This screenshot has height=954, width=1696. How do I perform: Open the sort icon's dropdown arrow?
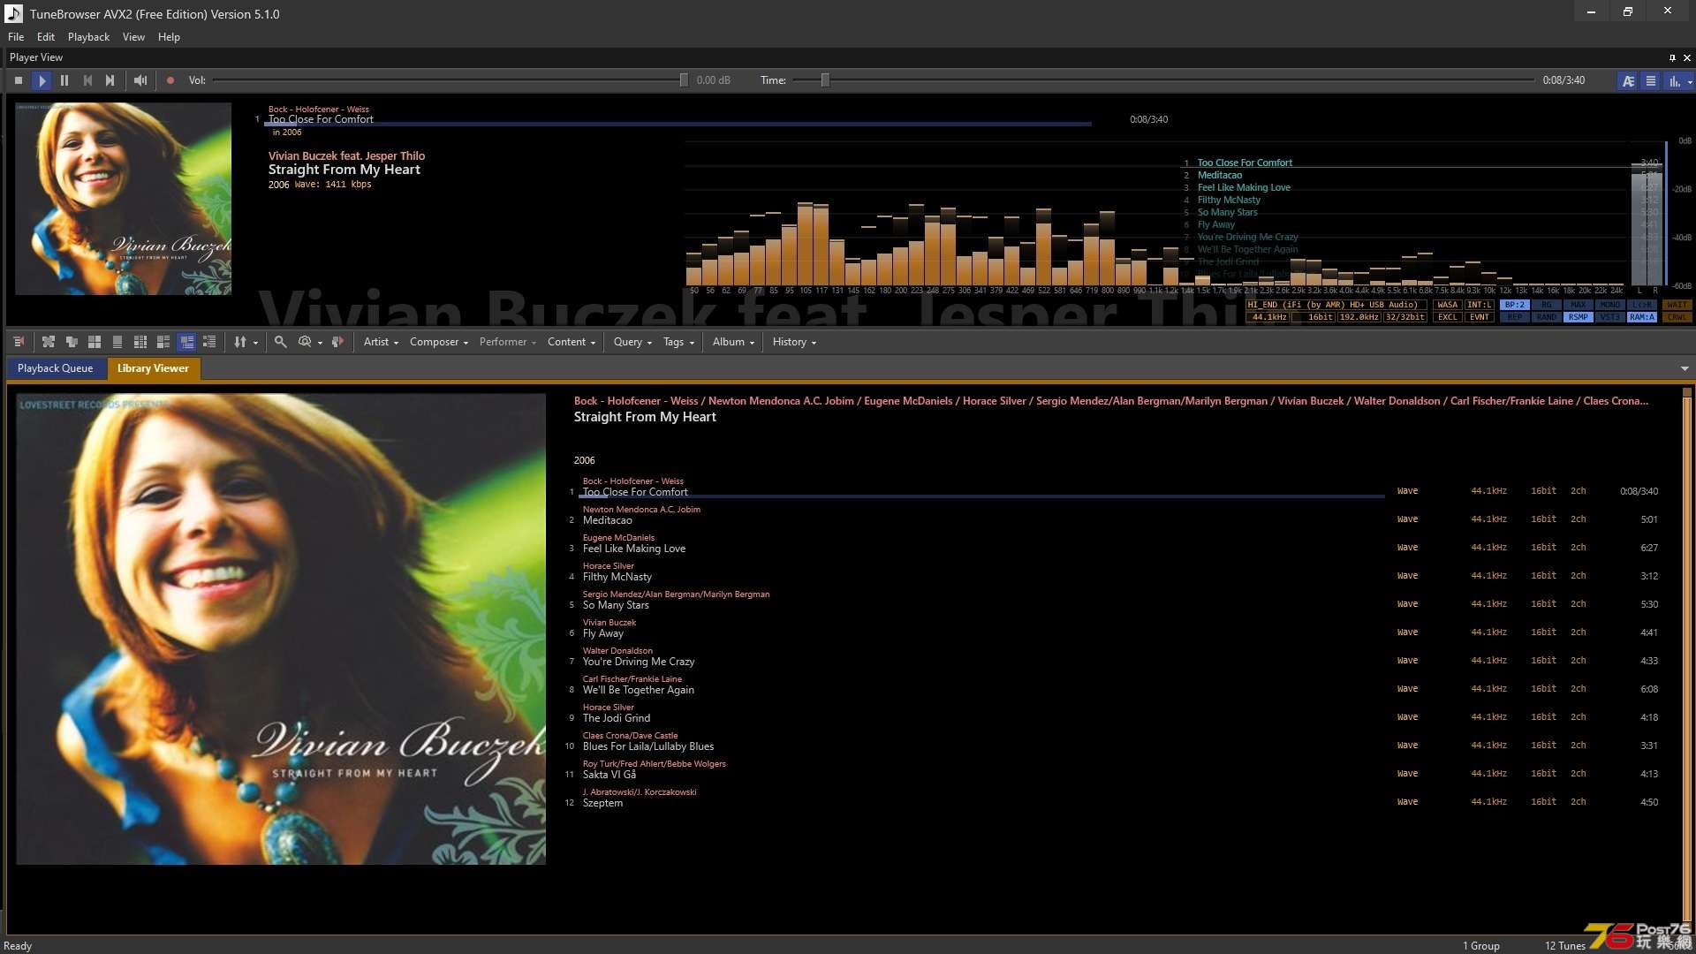[256, 343]
